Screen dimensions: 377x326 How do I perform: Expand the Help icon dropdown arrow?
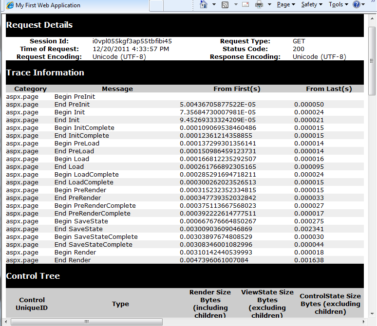(363, 5)
